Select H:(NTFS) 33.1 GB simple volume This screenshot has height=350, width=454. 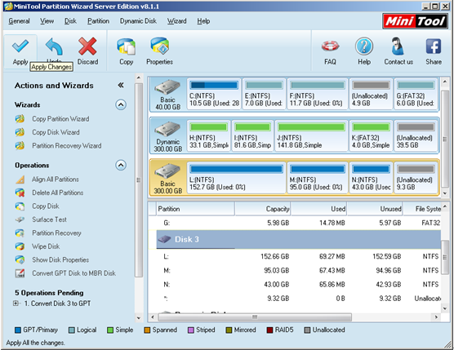209,136
